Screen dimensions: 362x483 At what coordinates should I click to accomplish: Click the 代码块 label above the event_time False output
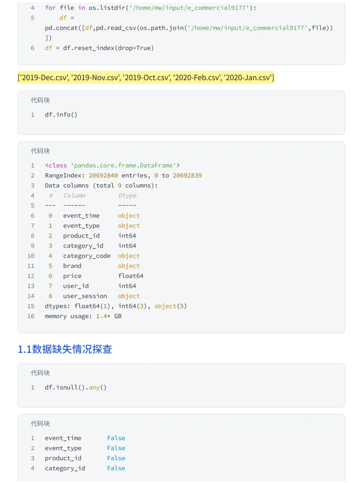click(x=40, y=424)
